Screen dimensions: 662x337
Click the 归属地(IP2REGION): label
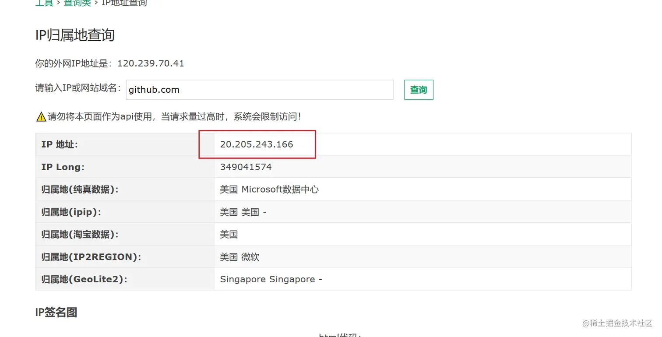coord(92,257)
